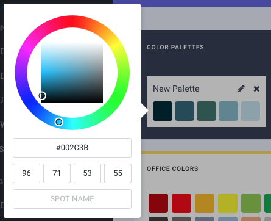Click the saturation-brightness square handle
The width and height of the screenshot is (271, 221).
point(42,95)
